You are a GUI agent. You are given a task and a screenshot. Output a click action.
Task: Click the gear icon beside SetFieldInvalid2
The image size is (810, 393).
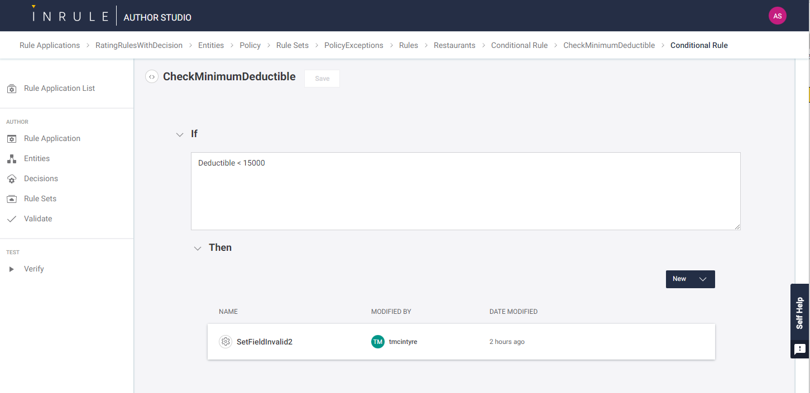[x=226, y=342]
